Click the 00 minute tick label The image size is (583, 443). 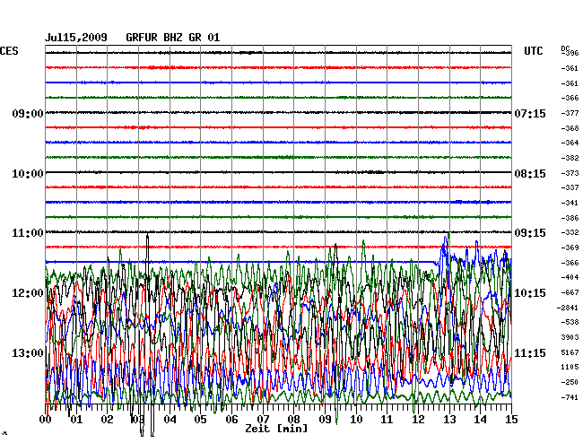coord(46,420)
